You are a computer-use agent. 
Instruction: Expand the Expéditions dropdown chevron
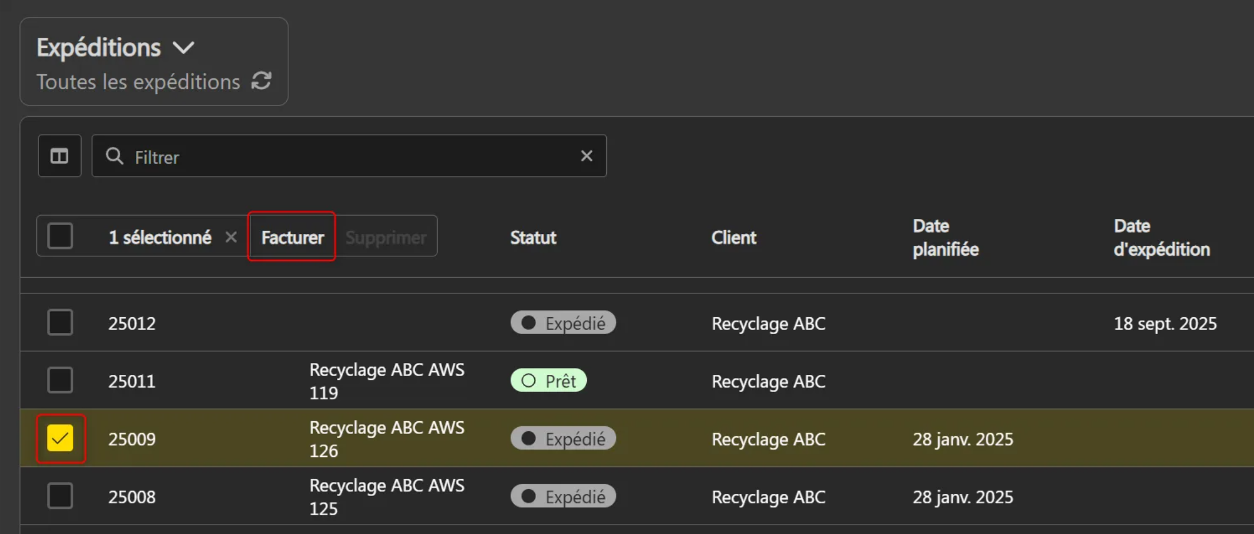pos(183,48)
